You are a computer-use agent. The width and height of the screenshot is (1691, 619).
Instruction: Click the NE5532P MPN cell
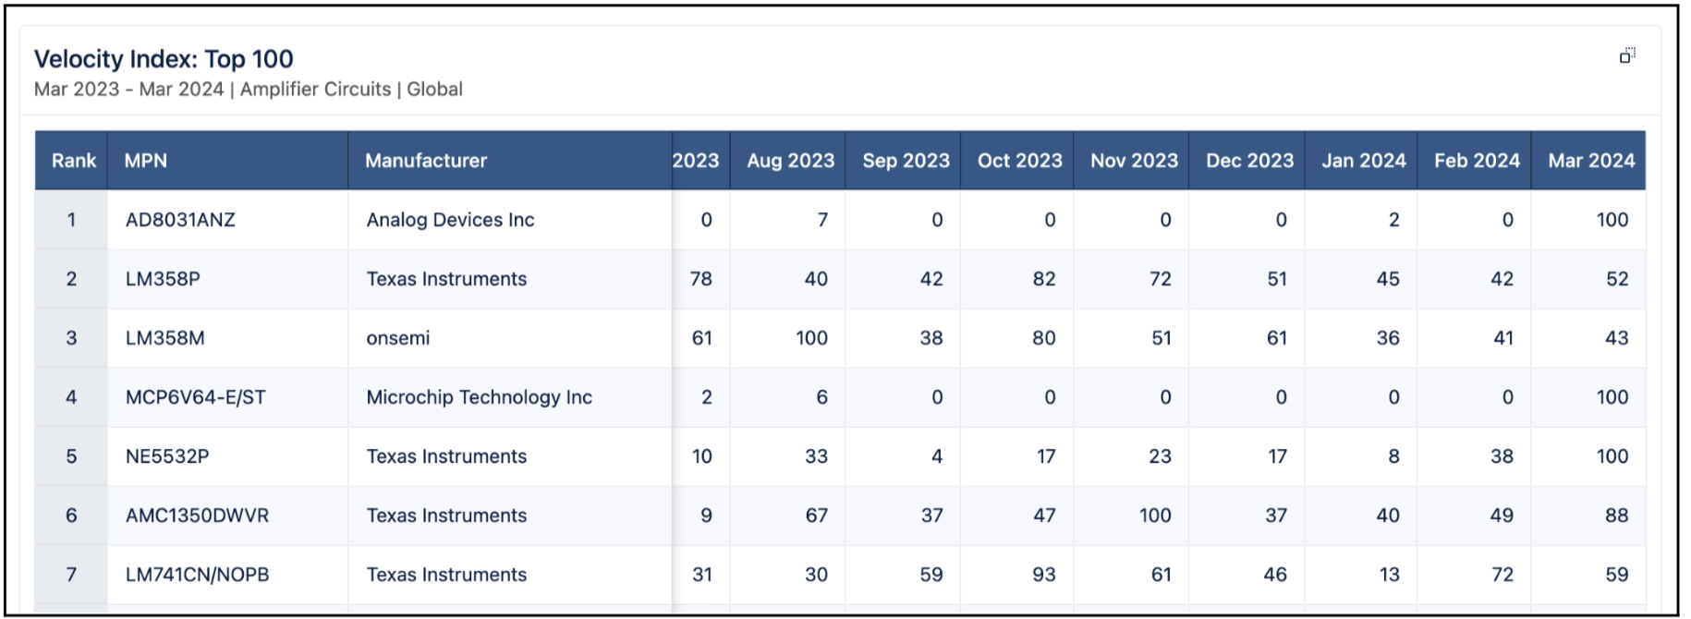point(167,456)
